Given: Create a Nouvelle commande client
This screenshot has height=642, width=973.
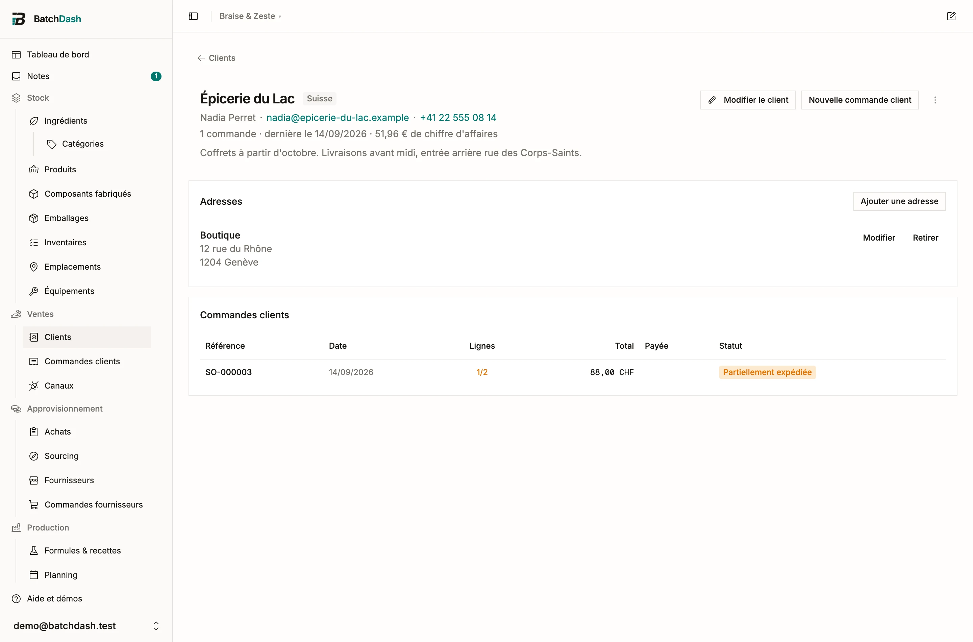Looking at the screenshot, I should point(860,100).
